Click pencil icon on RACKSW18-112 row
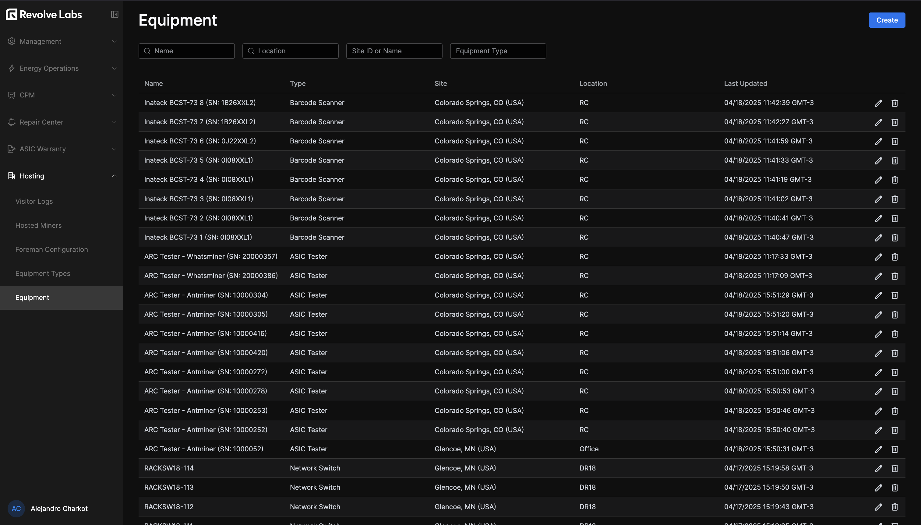The height and width of the screenshot is (525, 921). (878, 507)
